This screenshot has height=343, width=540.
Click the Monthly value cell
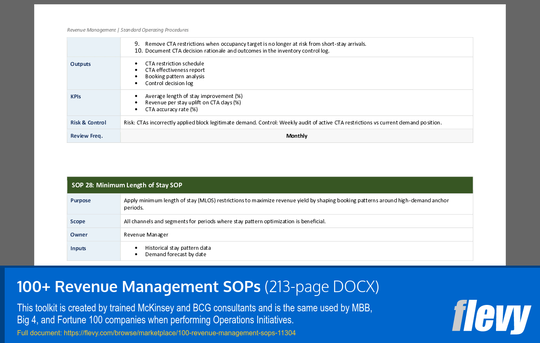click(x=296, y=136)
